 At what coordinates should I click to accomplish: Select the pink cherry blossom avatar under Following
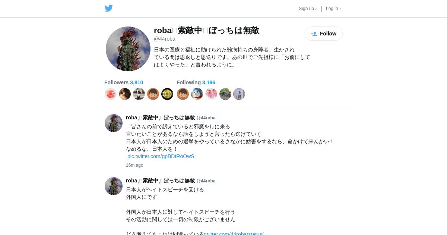(x=211, y=94)
